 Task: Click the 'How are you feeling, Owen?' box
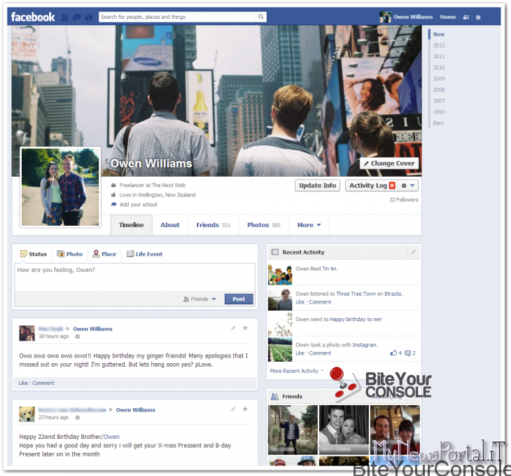(134, 277)
